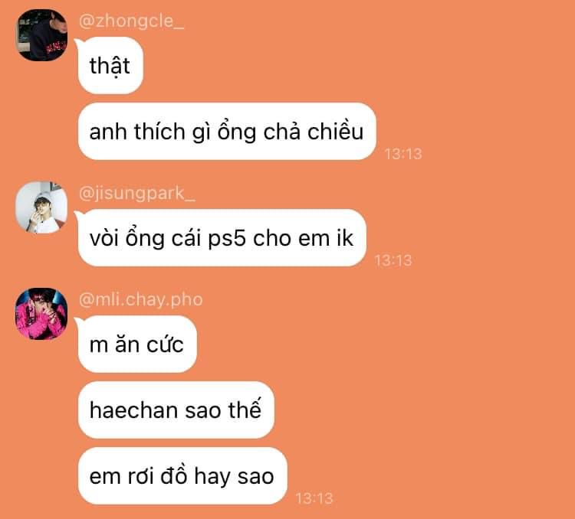Select the "m ăn cức" message bubble
The image size is (575, 519).
point(137,344)
